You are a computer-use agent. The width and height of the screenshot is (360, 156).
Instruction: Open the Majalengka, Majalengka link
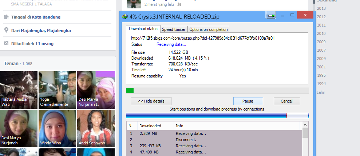pyautogui.click(x=46, y=31)
